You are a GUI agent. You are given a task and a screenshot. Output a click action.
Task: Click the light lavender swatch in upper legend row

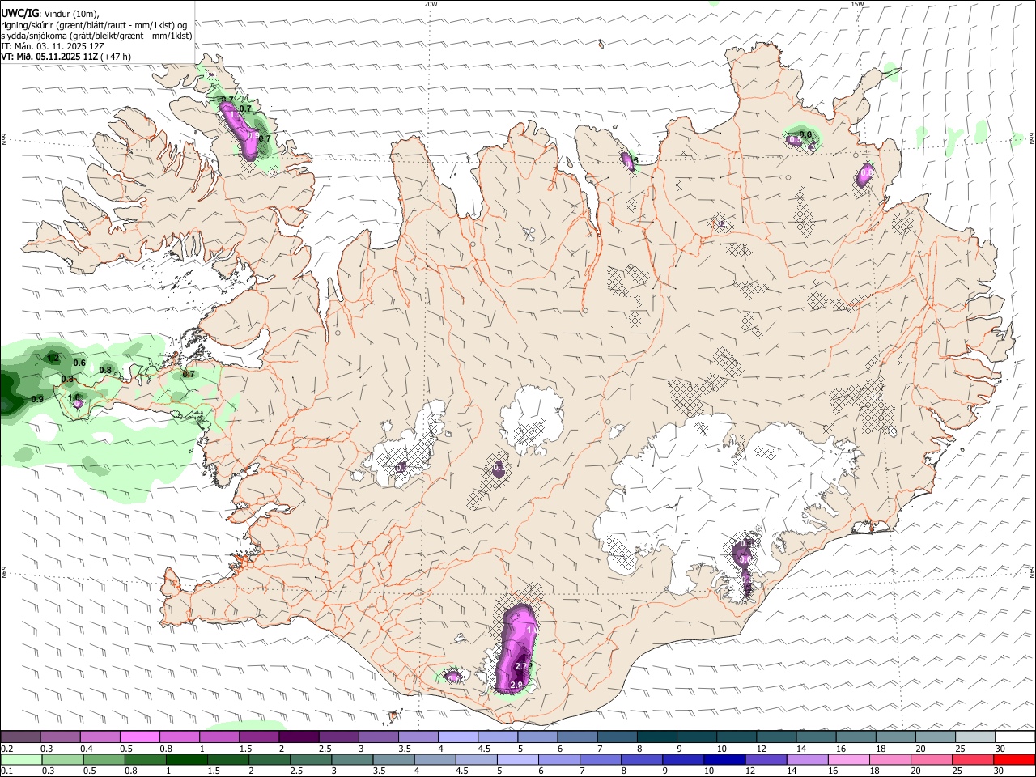point(457,737)
